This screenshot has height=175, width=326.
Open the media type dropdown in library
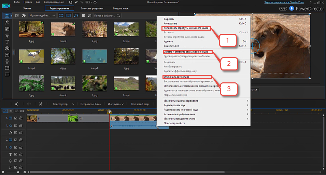pos(42,16)
